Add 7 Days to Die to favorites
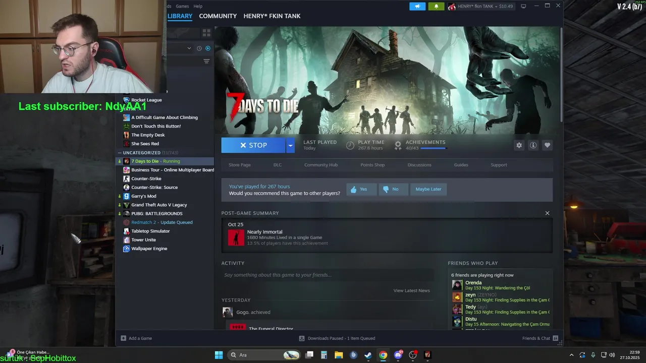646x363 pixels. coord(547,145)
